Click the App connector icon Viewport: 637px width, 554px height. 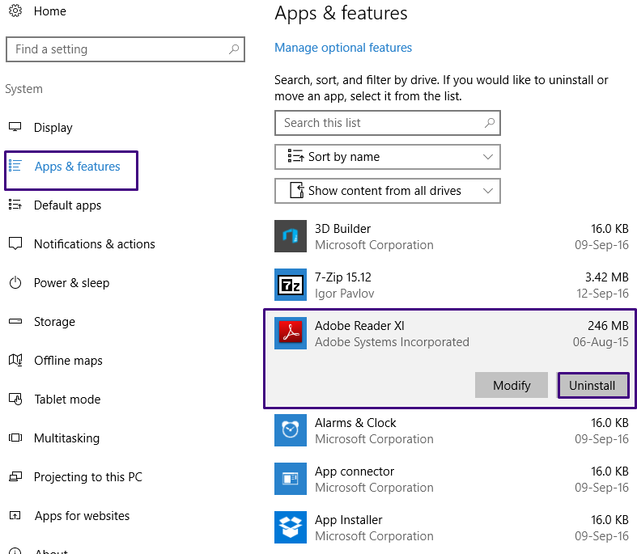tap(291, 479)
